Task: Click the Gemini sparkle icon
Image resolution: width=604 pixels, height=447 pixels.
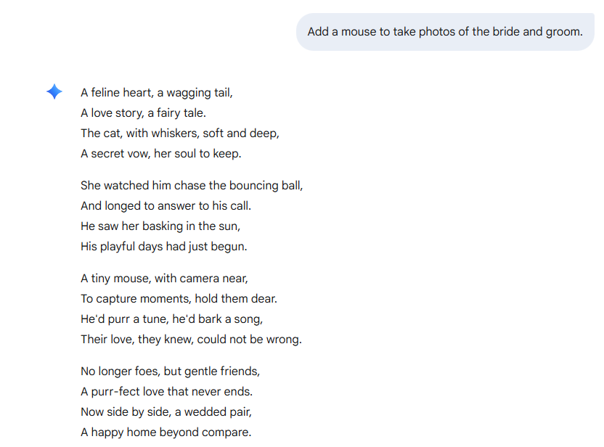Action: [54, 92]
